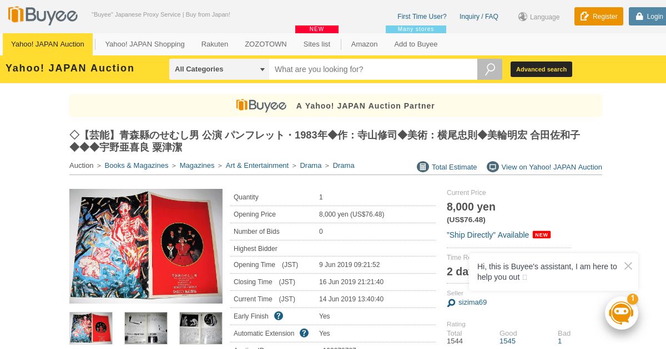Switch to Yahoo! JAPAN Shopping tab
The height and width of the screenshot is (349, 666).
click(145, 44)
